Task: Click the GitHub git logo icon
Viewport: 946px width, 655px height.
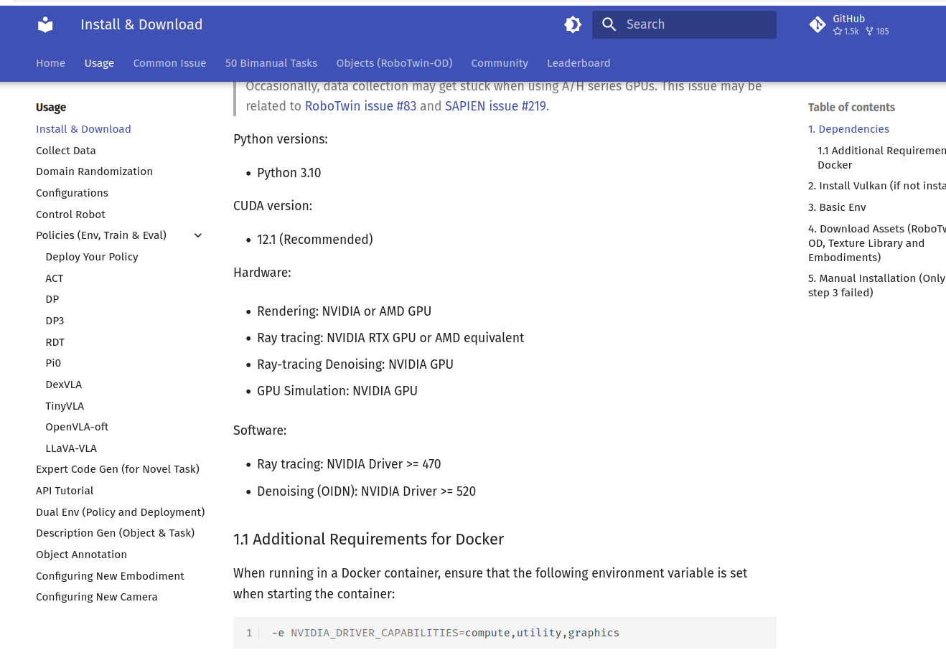Action: [x=818, y=25]
